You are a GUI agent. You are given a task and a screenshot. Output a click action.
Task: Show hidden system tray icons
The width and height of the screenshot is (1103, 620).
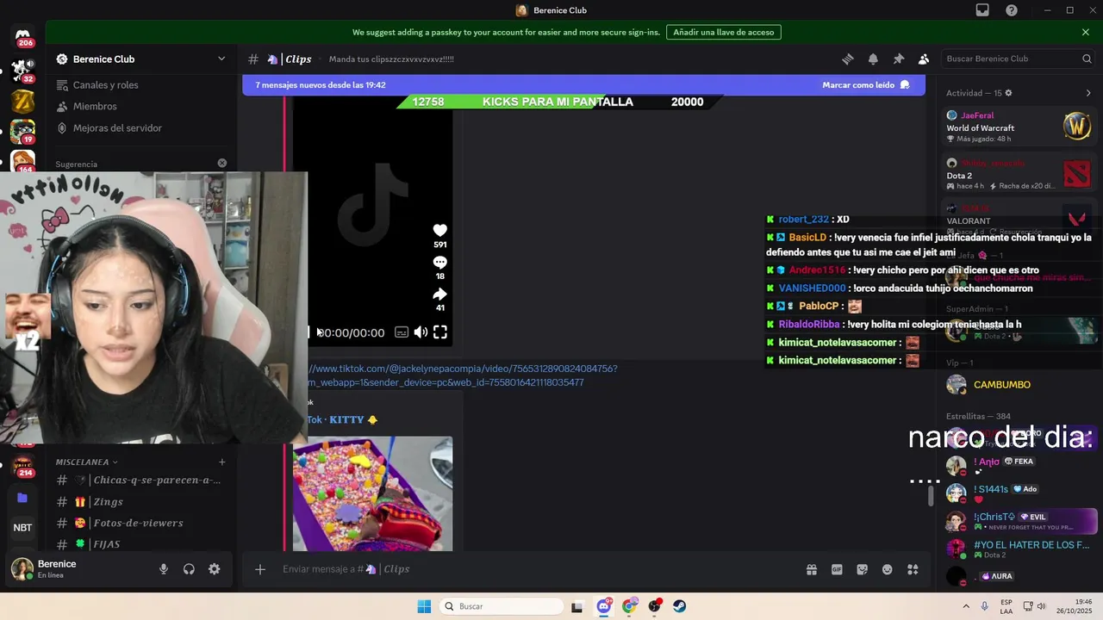point(966,606)
